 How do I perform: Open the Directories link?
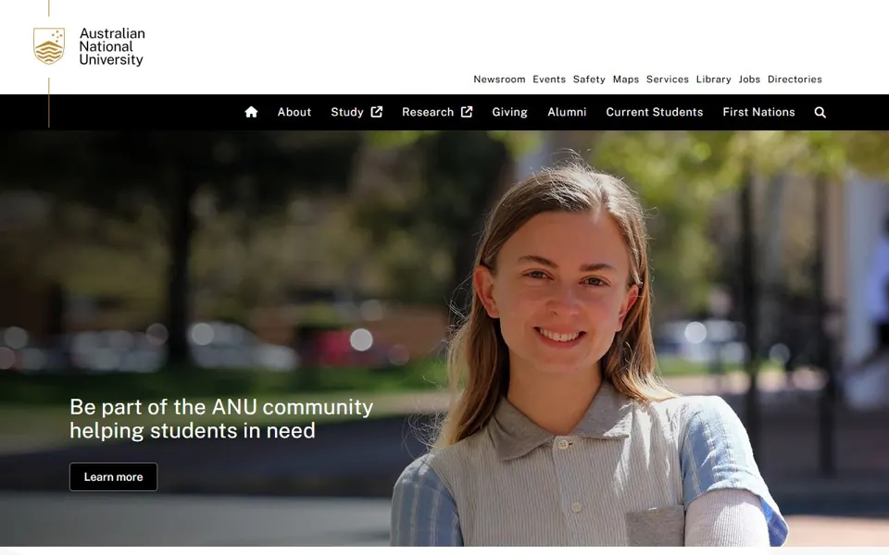[x=795, y=80]
